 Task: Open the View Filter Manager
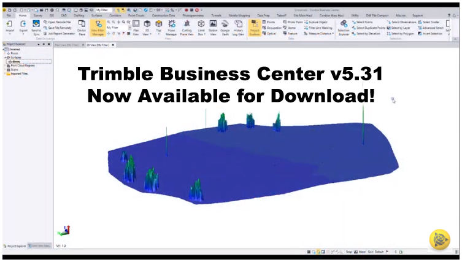pyautogui.click(x=98, y=28)
